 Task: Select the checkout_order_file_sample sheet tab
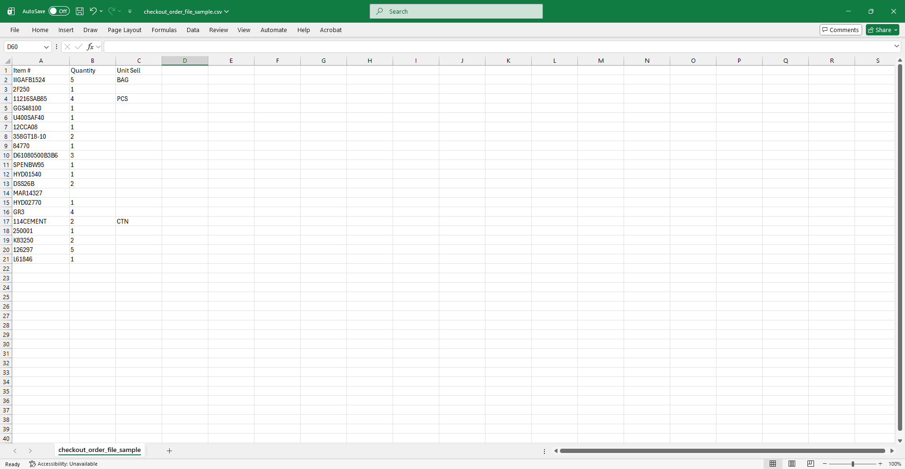pos(99,450)
